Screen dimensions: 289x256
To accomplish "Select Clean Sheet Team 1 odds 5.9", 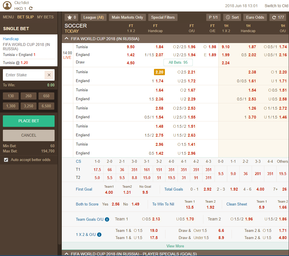I will (x=261, y=207).
